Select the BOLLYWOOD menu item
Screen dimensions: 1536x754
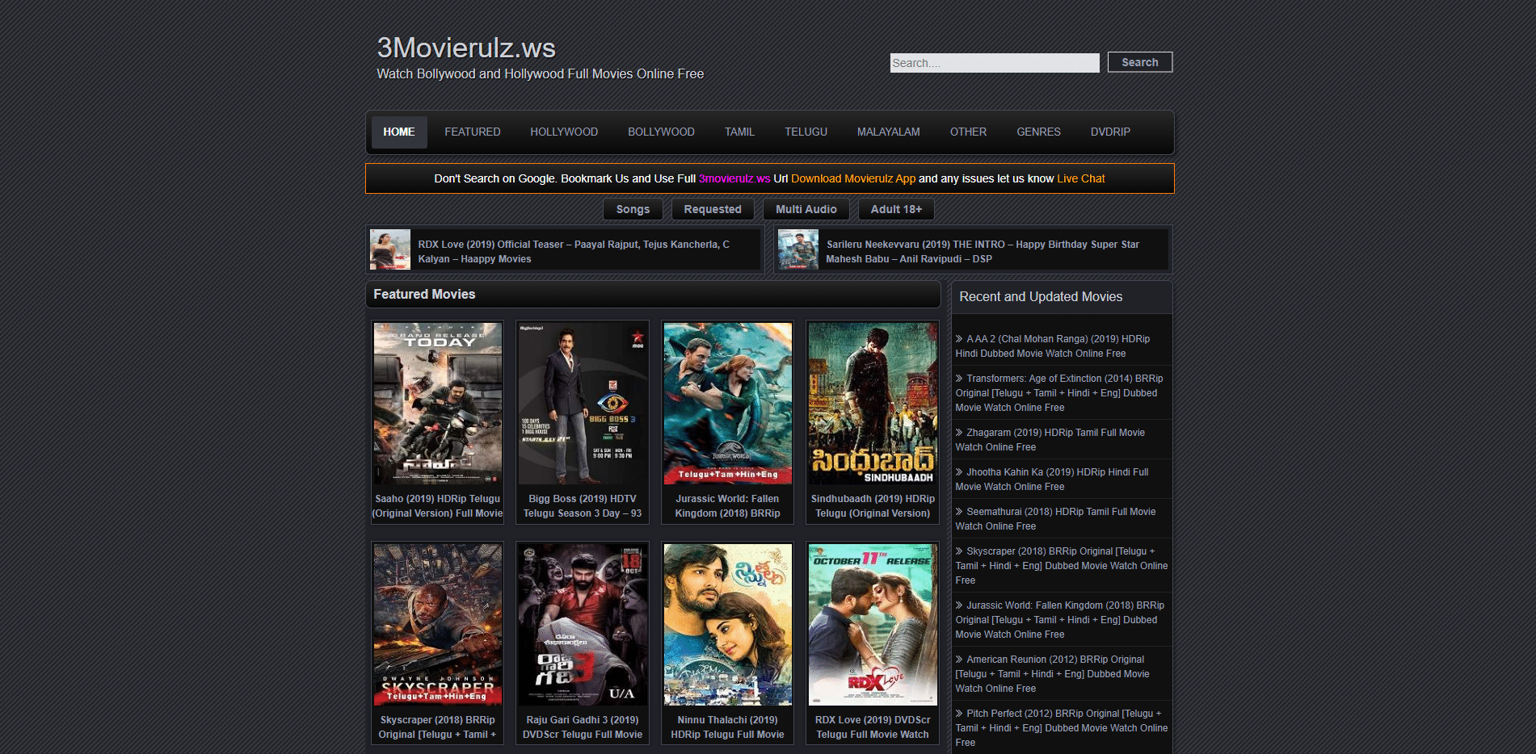[661, 132]
